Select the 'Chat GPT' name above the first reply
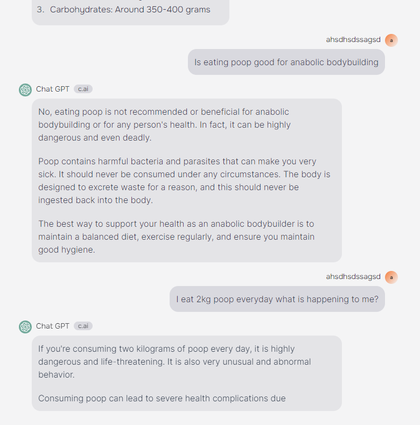 click(53, 89)
